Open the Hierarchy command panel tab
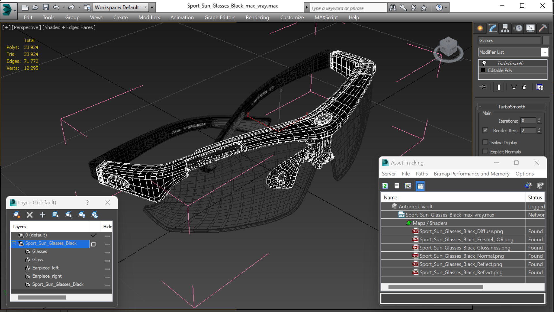 pos(505,28)
